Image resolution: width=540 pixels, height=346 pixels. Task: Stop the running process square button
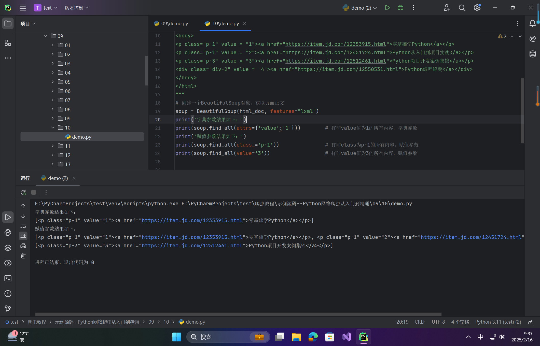tap(34, 192)
